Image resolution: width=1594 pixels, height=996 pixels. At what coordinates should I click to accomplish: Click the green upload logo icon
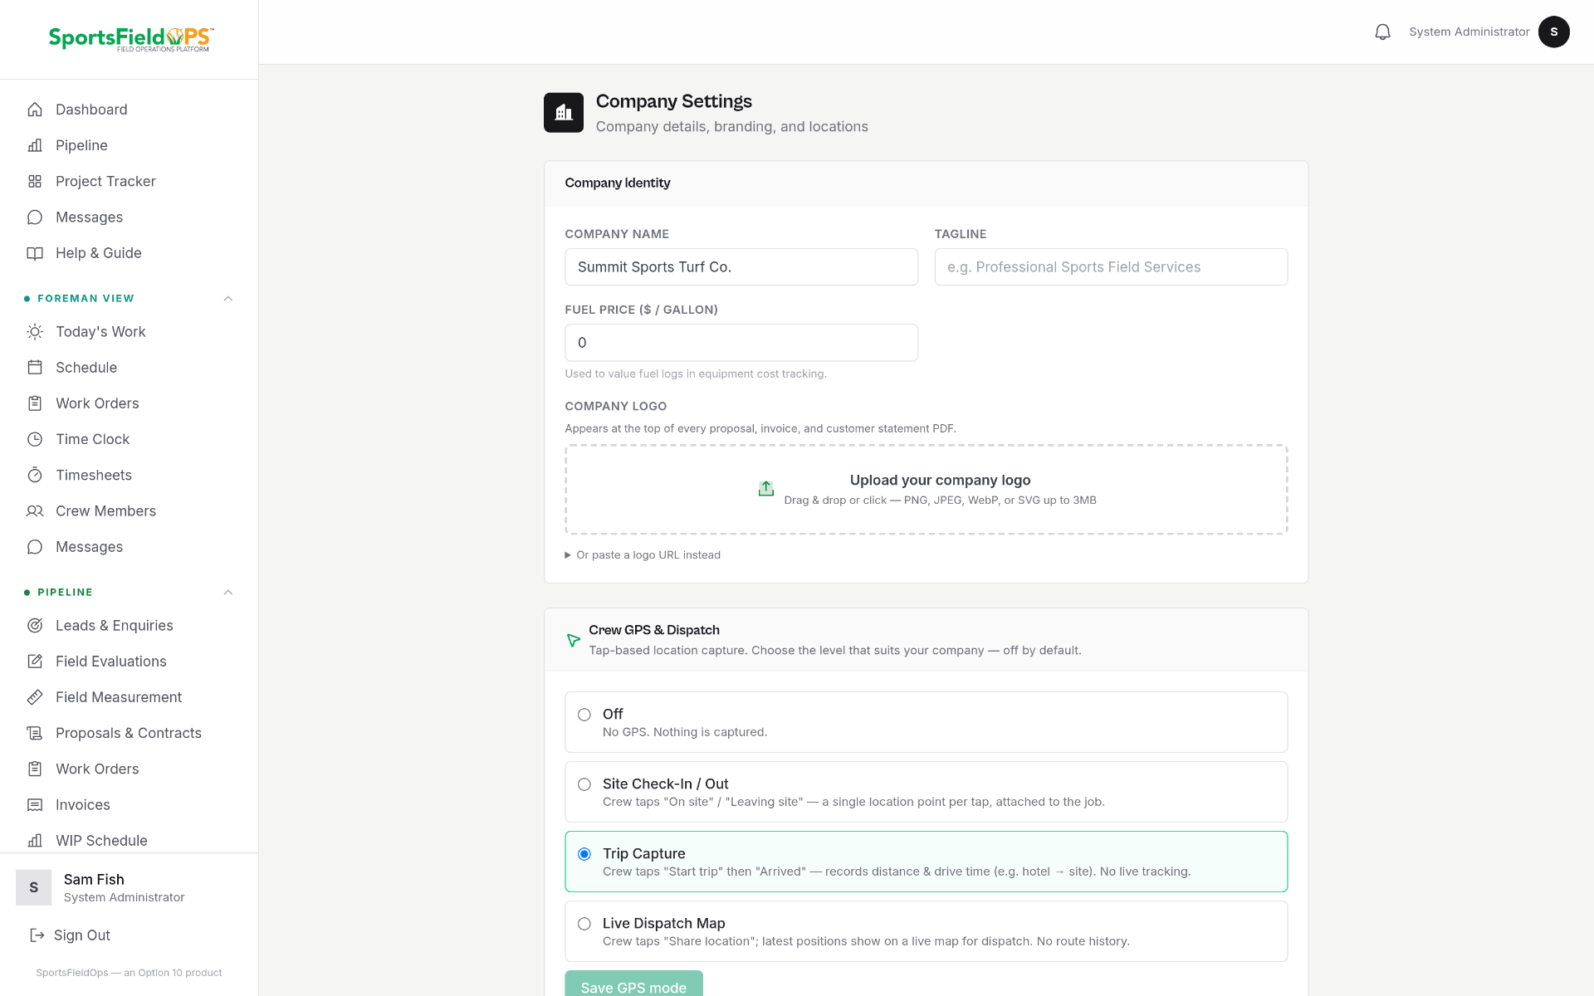click(x=766, y=489)
